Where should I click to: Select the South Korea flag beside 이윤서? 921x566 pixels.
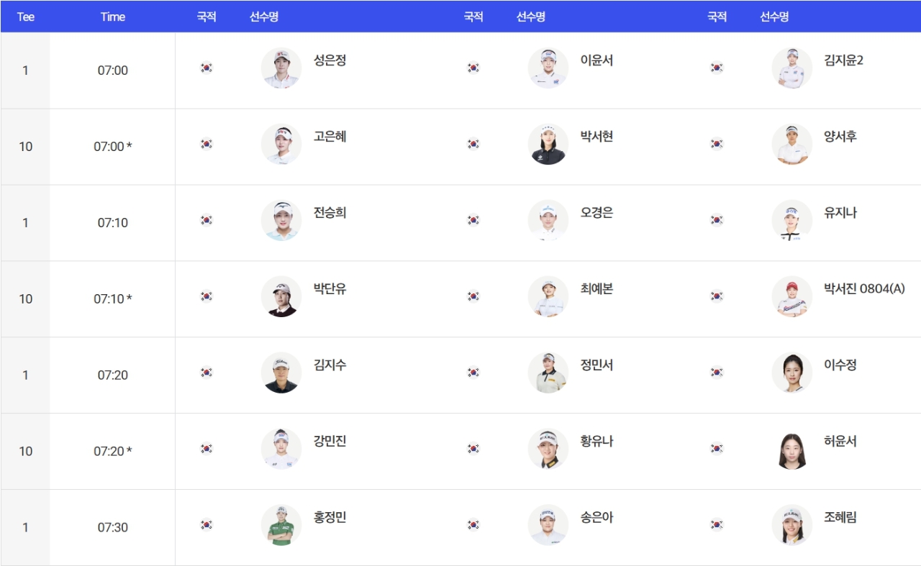click(x=473, y=68)
